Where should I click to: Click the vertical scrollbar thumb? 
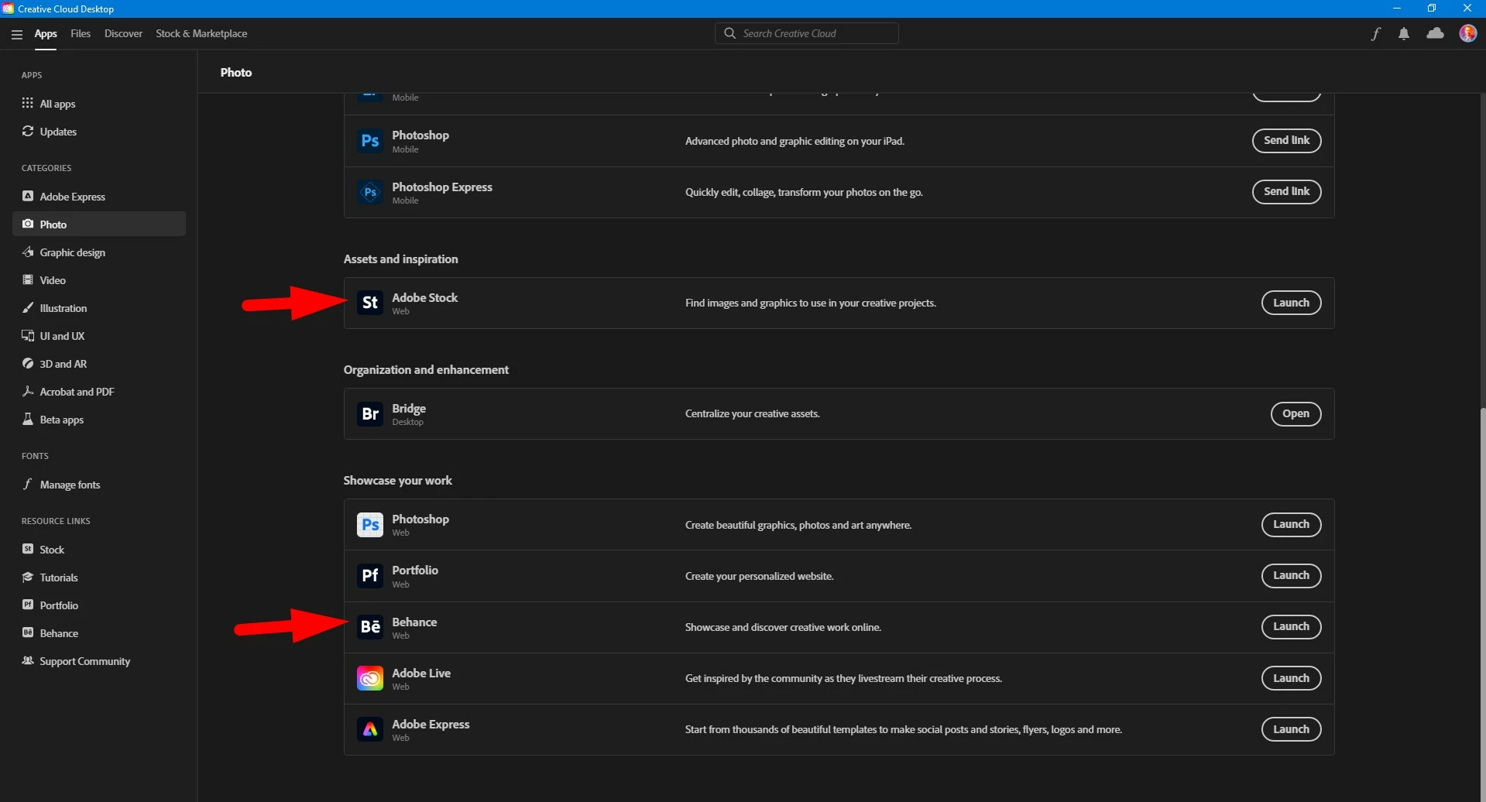point(1482,604)
